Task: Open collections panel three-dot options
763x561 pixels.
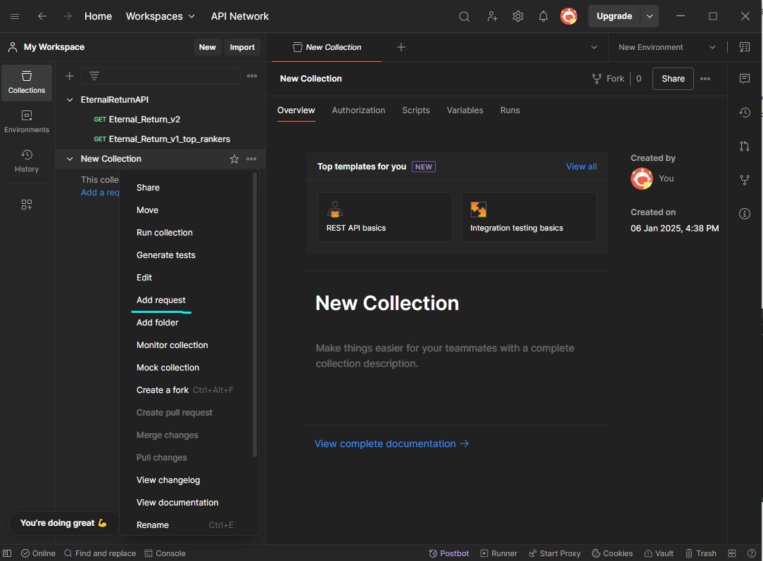Action: (251, 76)
